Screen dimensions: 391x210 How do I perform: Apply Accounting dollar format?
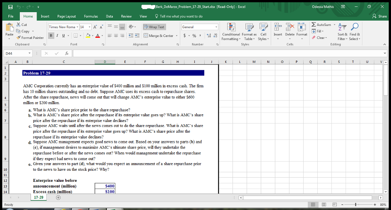[x=184, y=35]
